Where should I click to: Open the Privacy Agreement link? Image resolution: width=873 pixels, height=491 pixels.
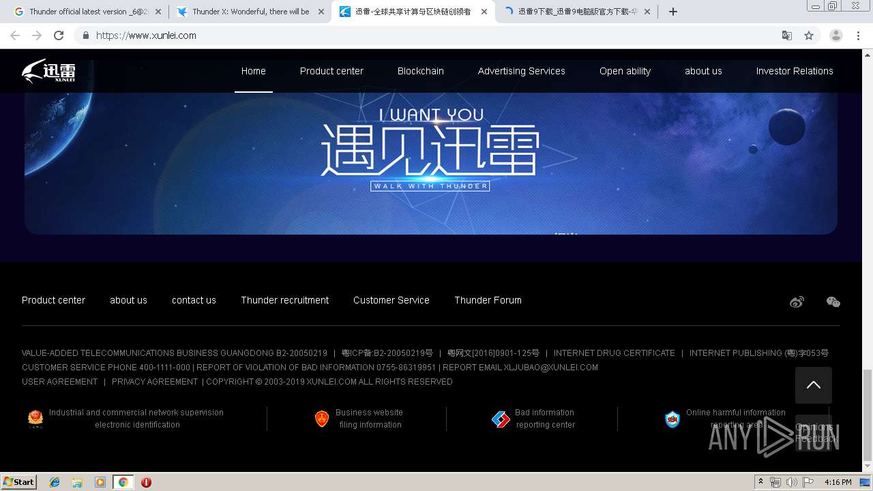pos(155,382)
